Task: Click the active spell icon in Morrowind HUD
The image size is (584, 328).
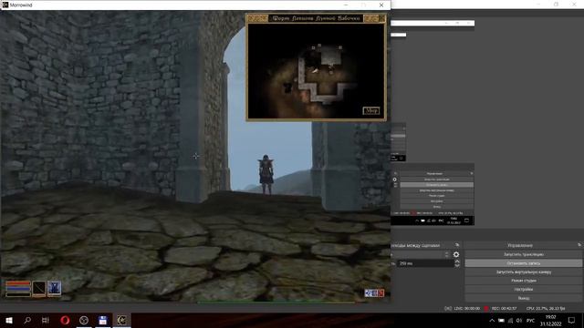Action: pyautogui.click(x=54, y=288)
